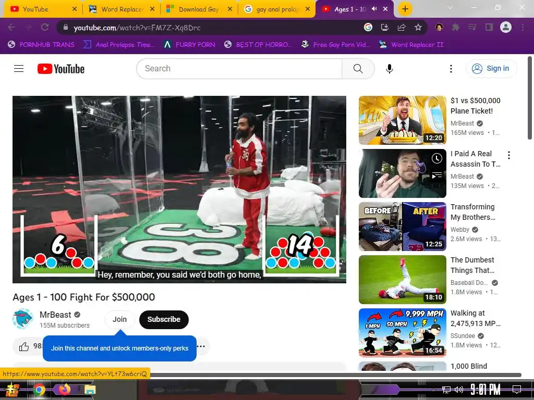The height and width of the screenshot is (400, 534).
Task: Add Assassin video to Watch later clock icon
Action: 436,158
